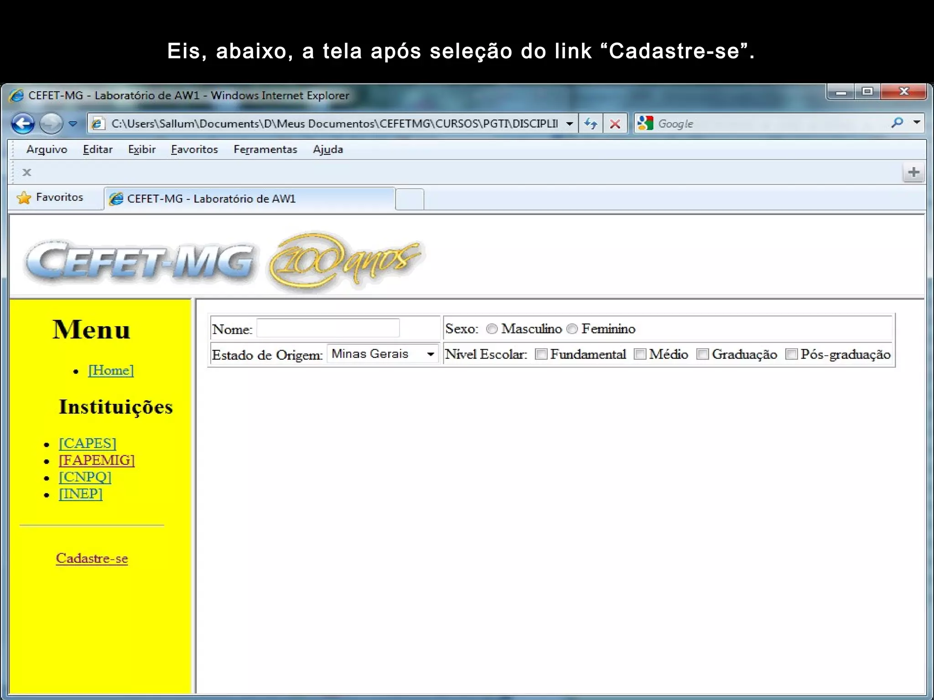
Task: Open the Arquivo menu
Action: [x=47, y=149]
